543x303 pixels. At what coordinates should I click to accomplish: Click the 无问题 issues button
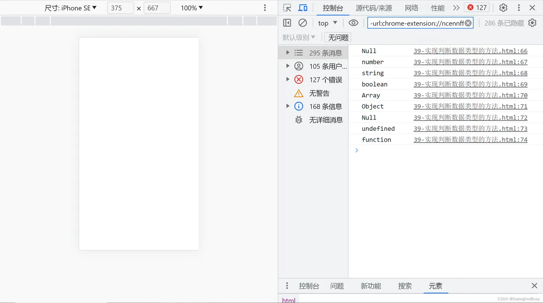(338, 37)
